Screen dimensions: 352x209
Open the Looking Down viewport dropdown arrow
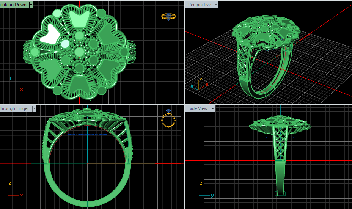31,5
